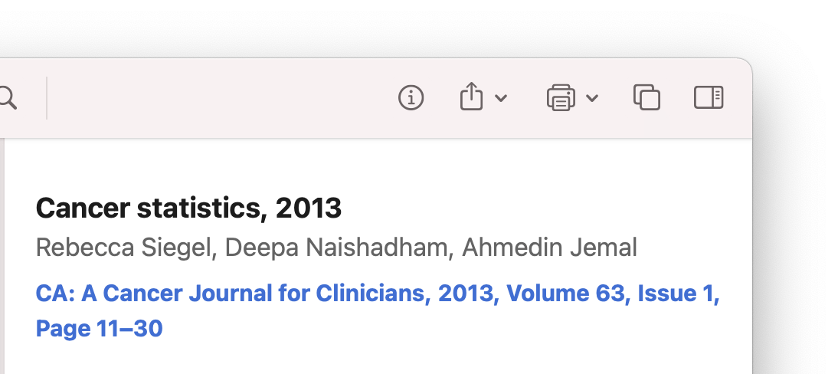Toggle the right sidebar panel icon
Viewport: 838px width, 374px height.
[709, 97]
